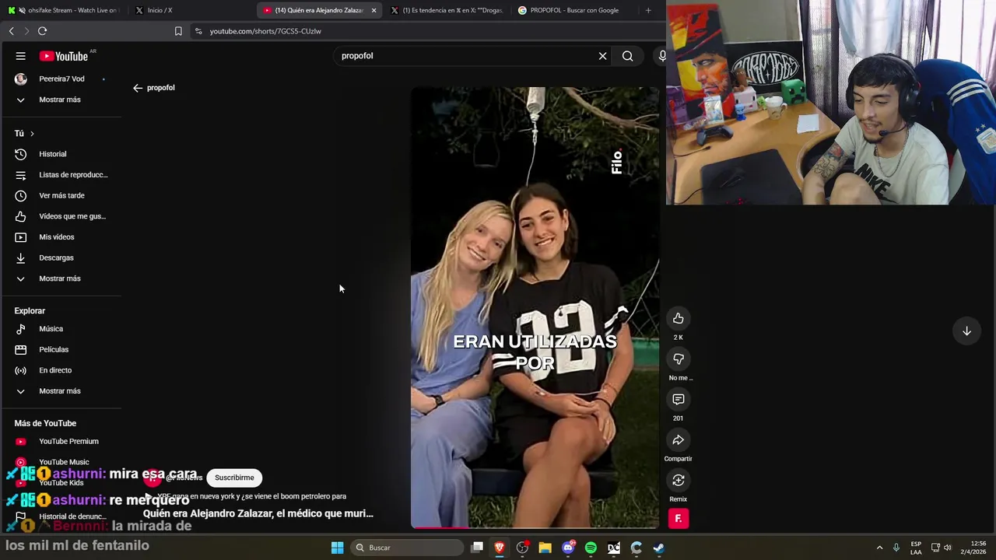Toggle system volume speaker icon

click(x=947, y=548)
